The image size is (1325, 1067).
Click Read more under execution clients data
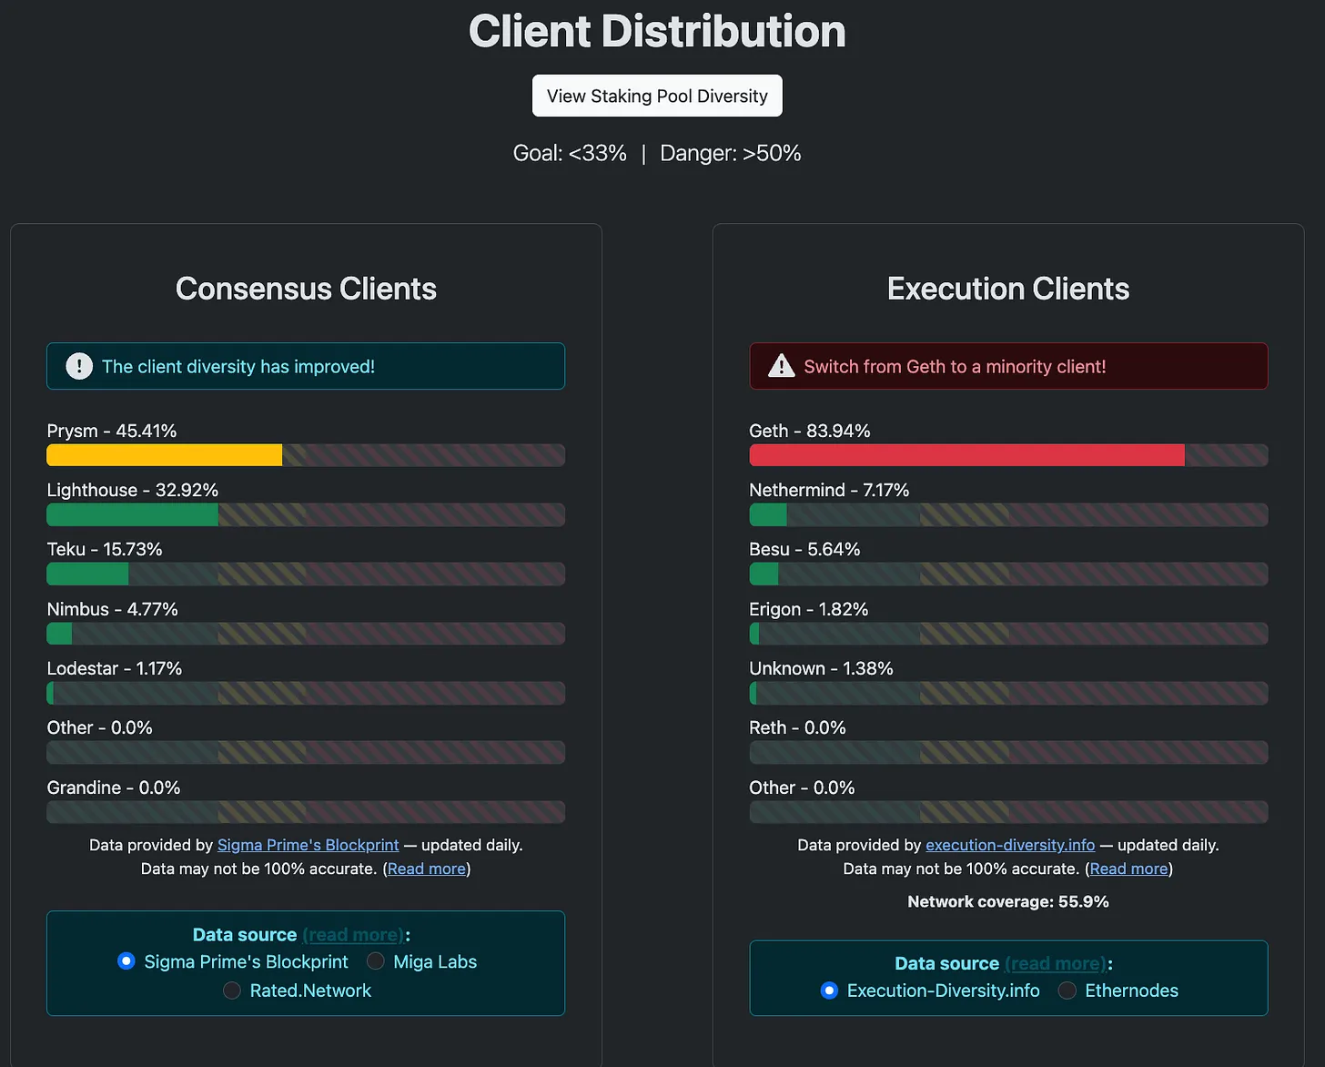click(1128, 869)
